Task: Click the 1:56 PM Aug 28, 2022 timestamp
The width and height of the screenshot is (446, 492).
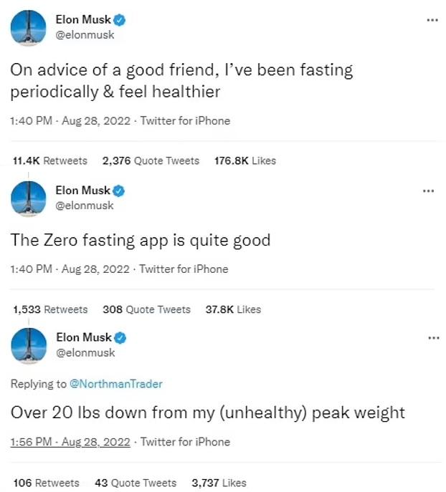Action: 70,442
